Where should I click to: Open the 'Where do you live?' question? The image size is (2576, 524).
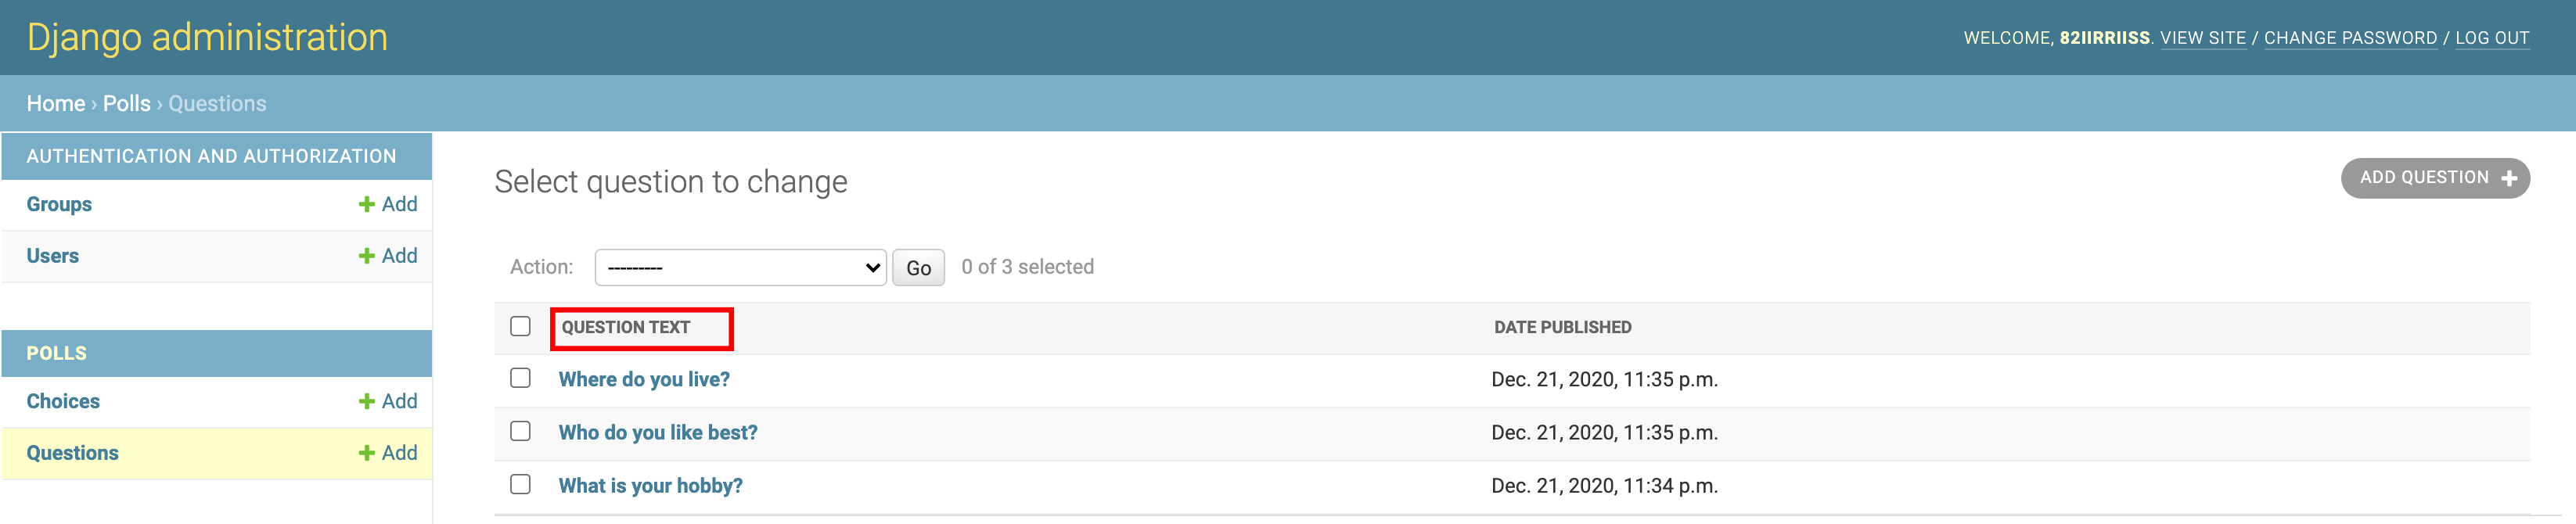tap(644, 379)
